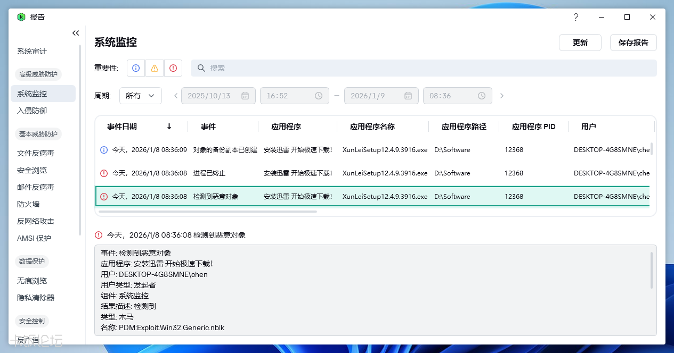
Task: Go to previous period with left arrow
Action: click(176, 96)
